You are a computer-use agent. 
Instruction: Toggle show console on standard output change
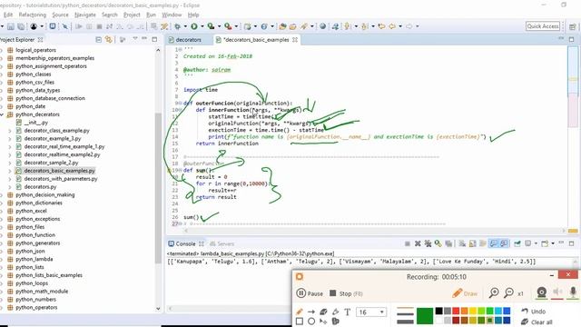(493, 243)
